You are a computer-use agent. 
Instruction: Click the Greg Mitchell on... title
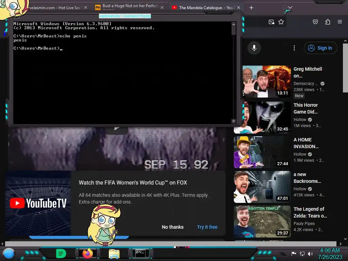(x=308, y=72)
